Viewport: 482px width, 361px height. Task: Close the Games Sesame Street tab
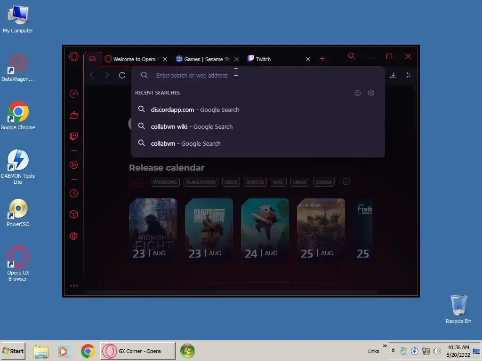pos(236,59)
